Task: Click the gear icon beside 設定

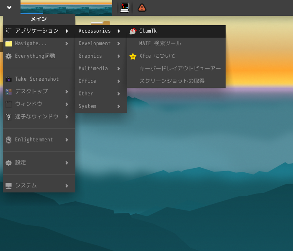Action: (9, 163)
